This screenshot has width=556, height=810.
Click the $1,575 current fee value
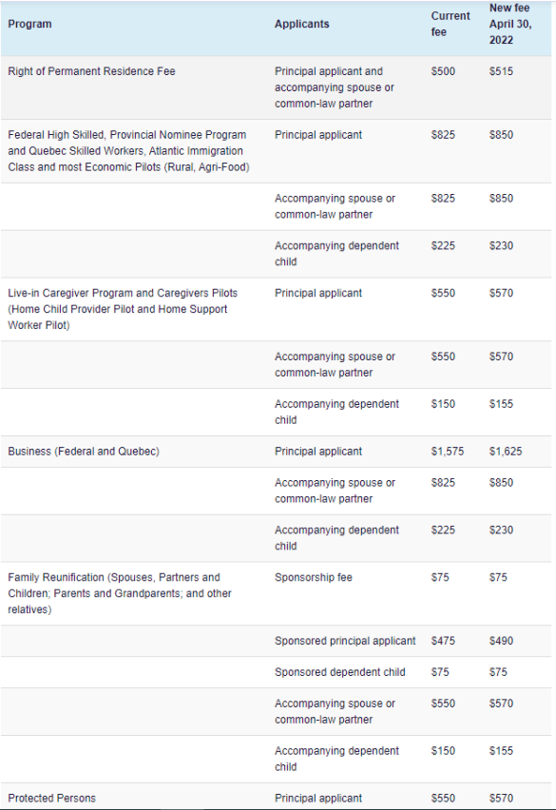coord(447,452)
